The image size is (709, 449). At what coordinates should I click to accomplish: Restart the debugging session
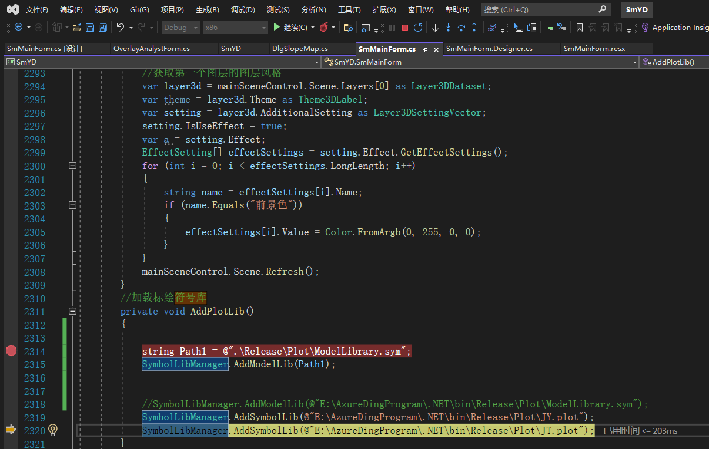[418, 28]
